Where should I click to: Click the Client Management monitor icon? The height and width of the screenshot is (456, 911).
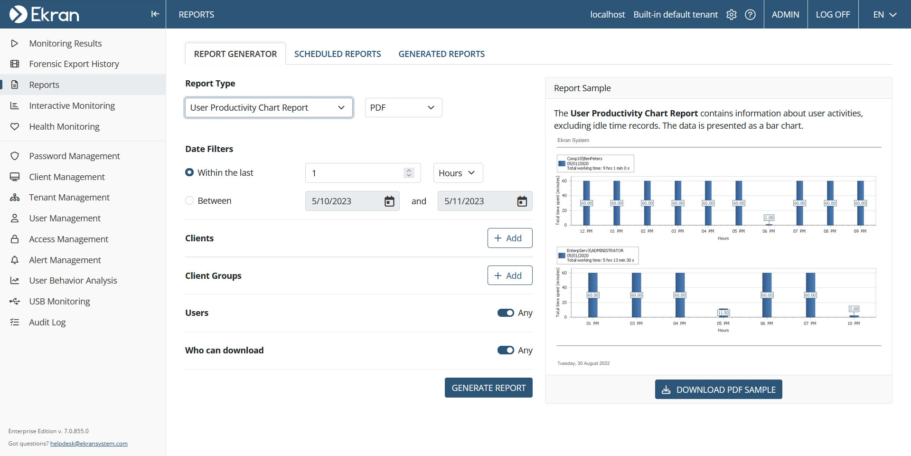coord(15,177)
